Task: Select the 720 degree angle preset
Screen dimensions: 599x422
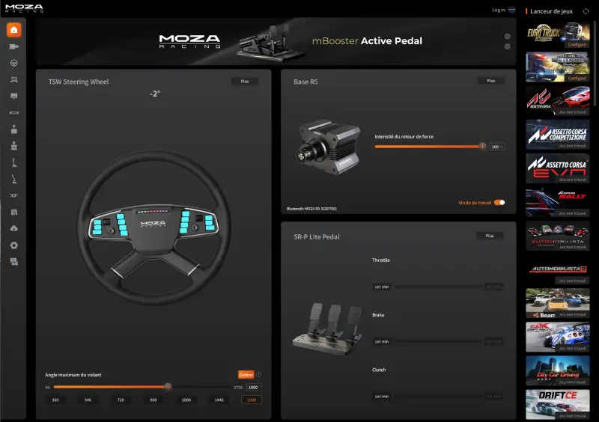Action: (x=121, y=400)
